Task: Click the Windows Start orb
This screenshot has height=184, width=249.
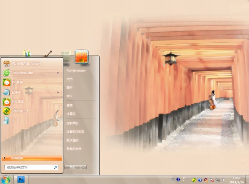Action: pyautogui.click(x=6, y=180)
